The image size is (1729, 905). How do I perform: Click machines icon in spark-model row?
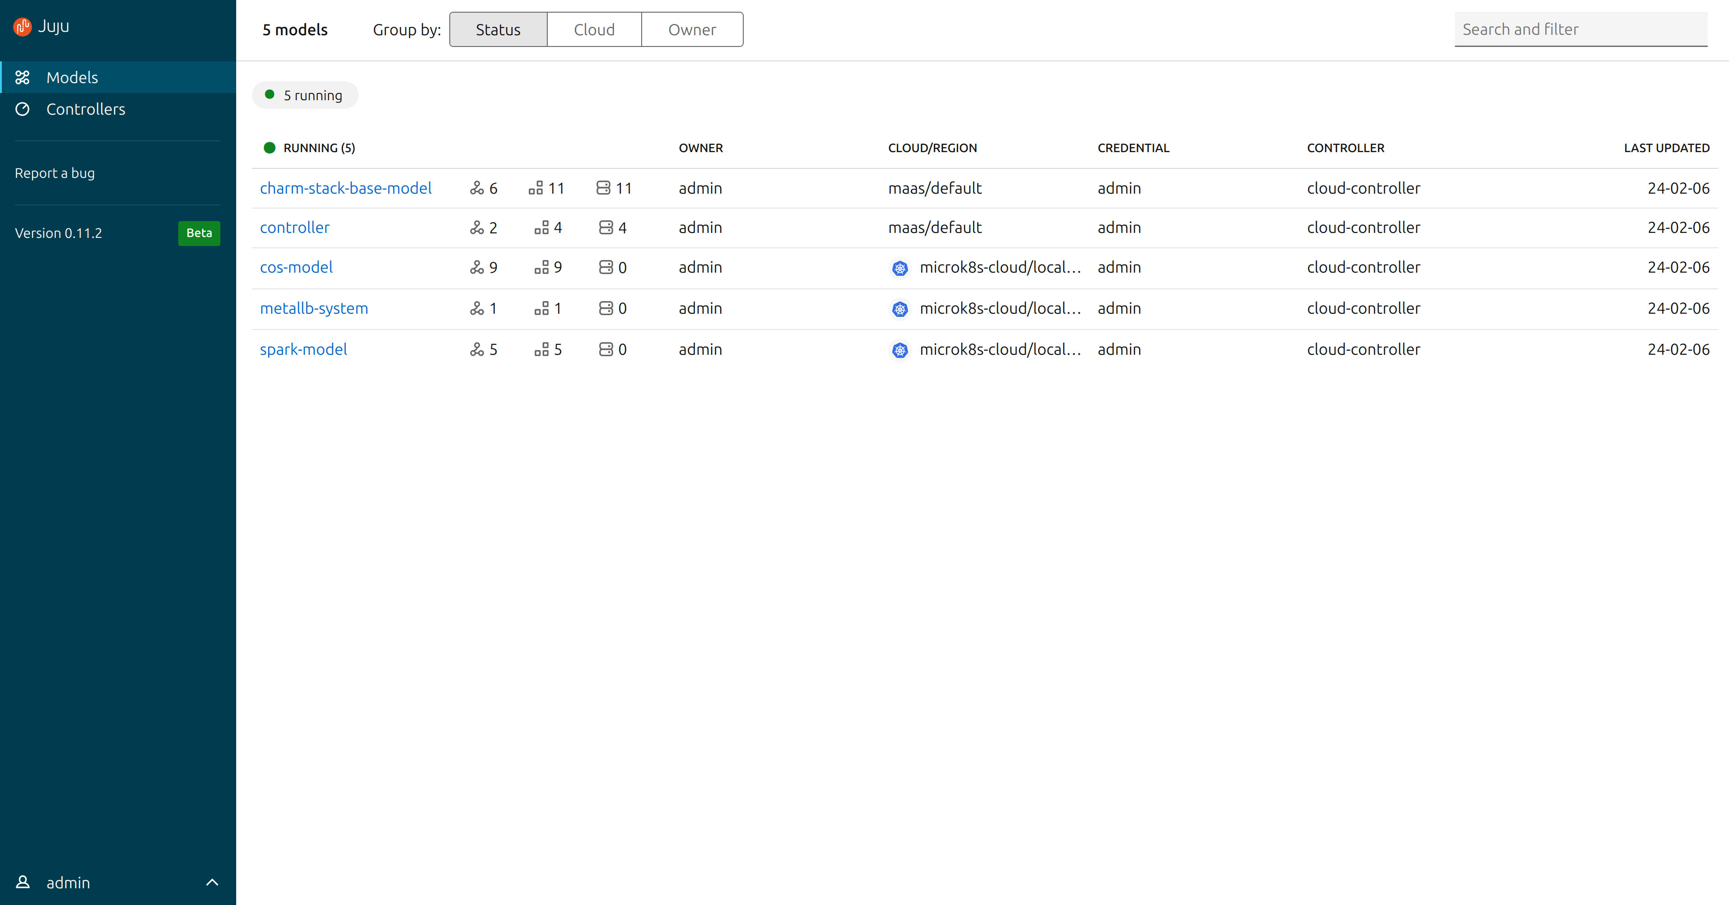pos(606,349)
